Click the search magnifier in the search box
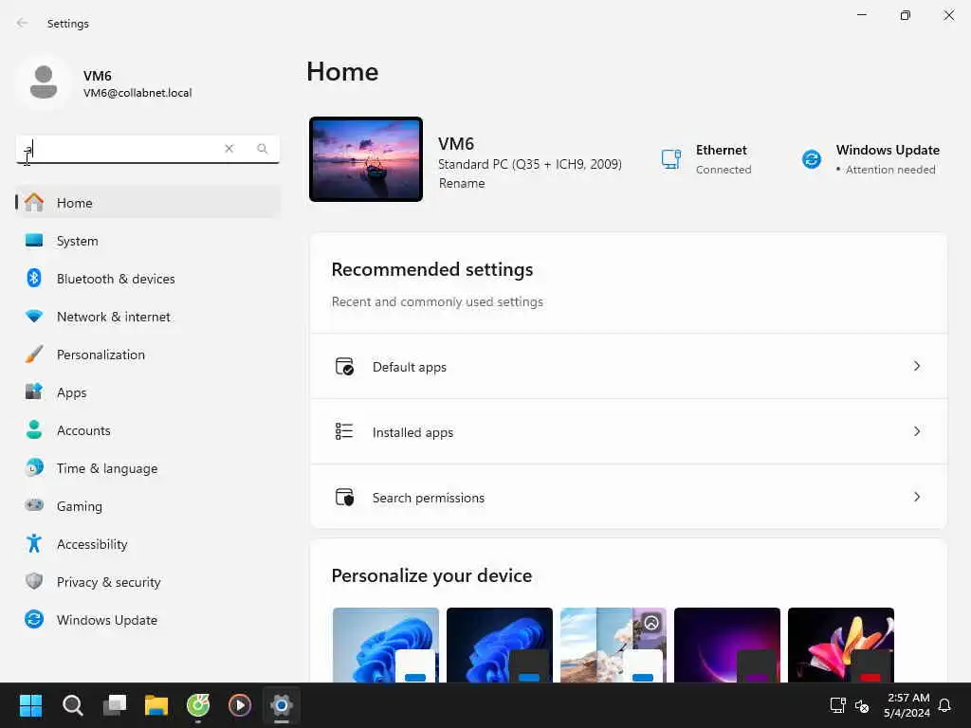 point(262,149)
